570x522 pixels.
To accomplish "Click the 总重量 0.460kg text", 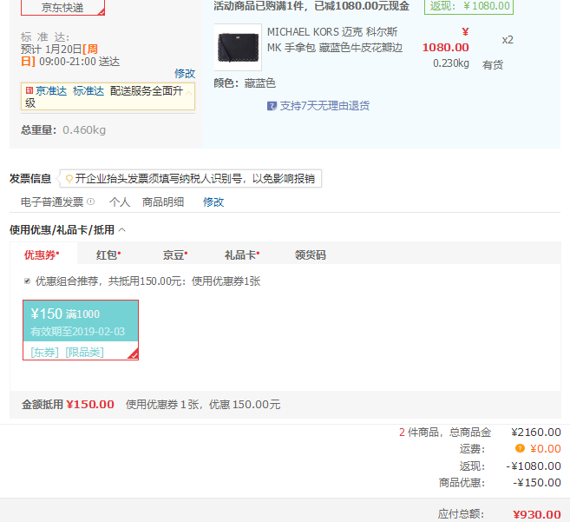I will click(63, 130).
